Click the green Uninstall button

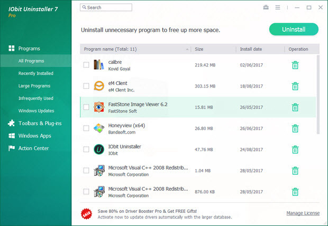point(294,29)
